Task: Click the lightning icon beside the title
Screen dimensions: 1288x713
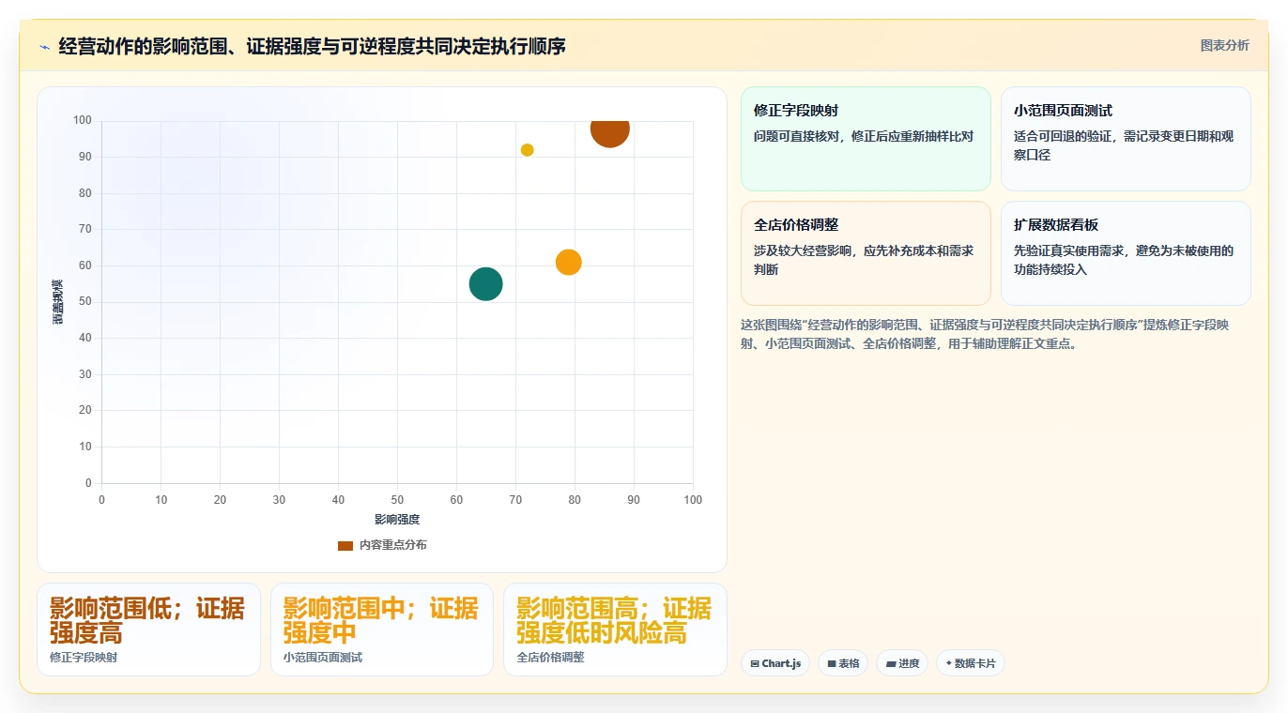Action: coord(44,47)
